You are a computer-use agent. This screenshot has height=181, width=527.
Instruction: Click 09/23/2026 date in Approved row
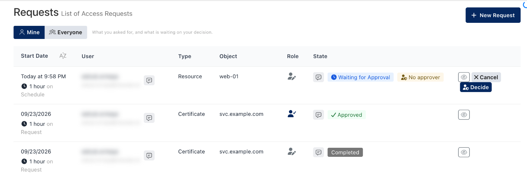(x=36, y=114)
